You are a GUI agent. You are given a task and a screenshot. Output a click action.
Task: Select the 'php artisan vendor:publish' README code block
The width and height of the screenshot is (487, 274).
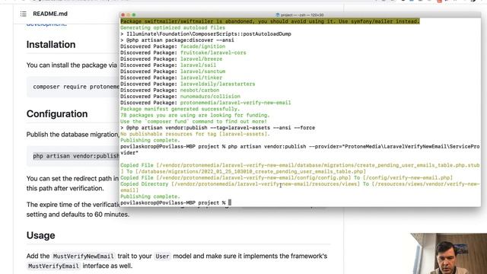pyautogui.click(x=73, y=156)
